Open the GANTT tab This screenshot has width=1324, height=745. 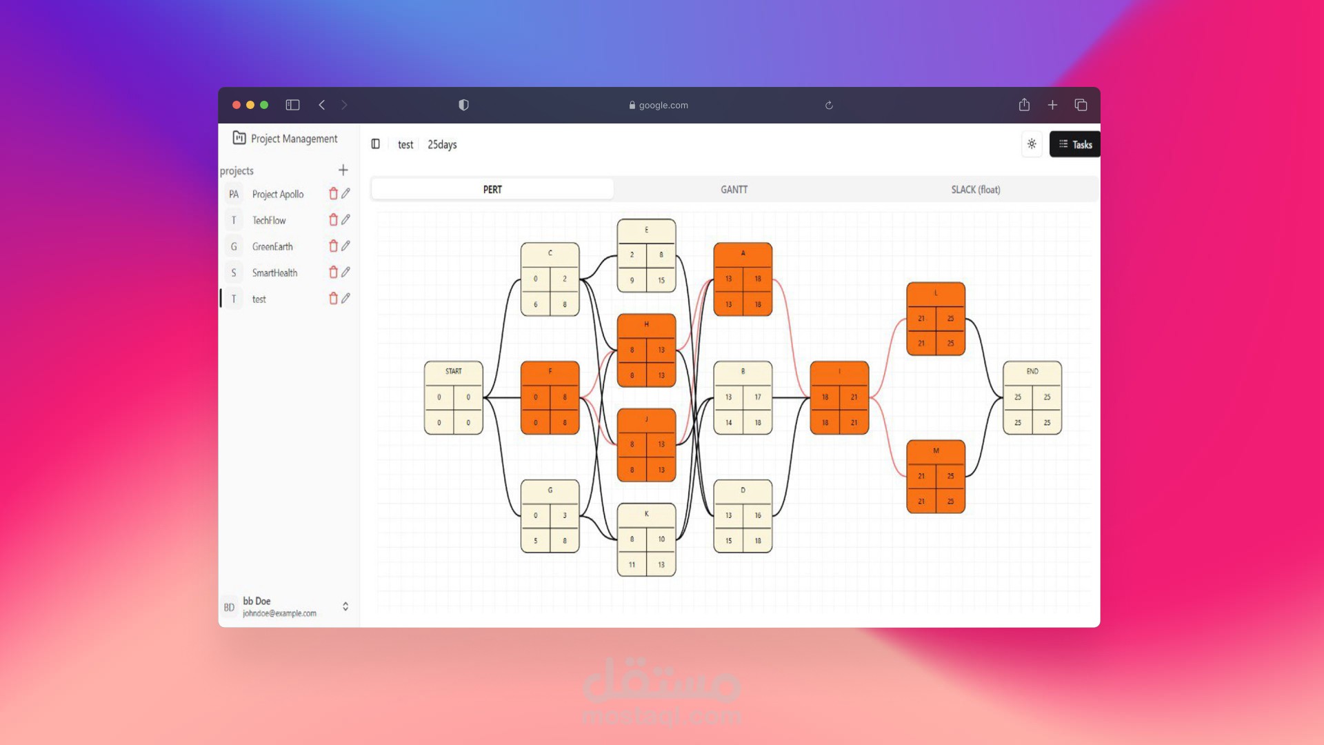[x=734, y=190]
